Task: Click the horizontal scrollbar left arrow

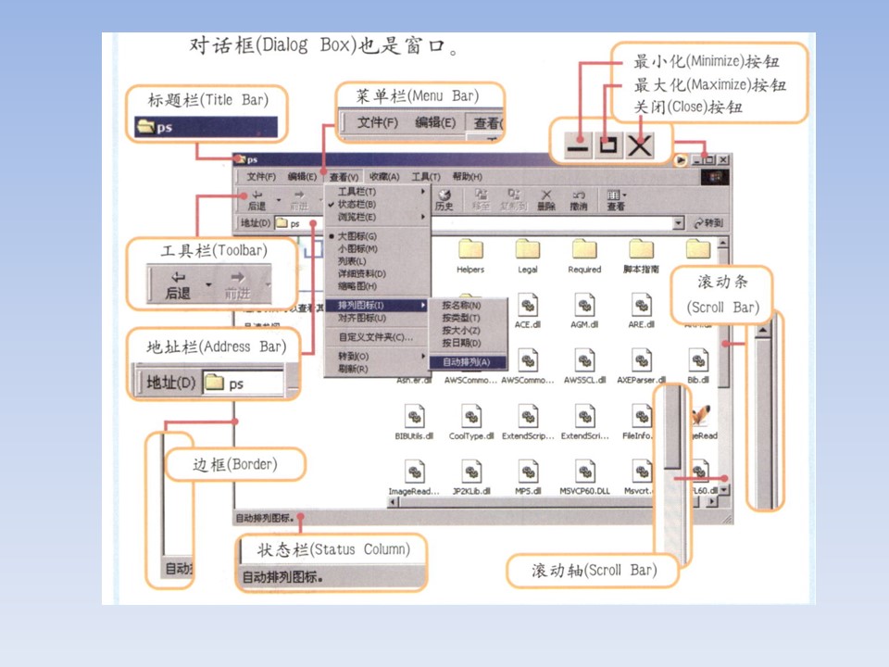Action: (393, 502)
